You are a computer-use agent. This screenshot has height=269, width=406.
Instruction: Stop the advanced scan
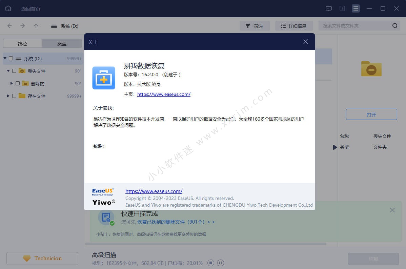211,263
